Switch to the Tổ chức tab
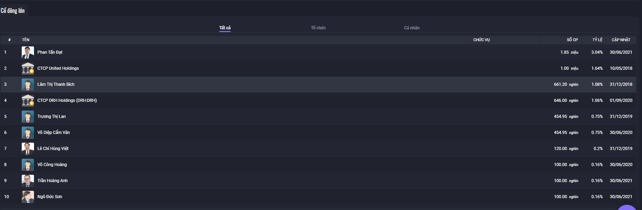The image size is (642, 210). [x=318, y=28]
